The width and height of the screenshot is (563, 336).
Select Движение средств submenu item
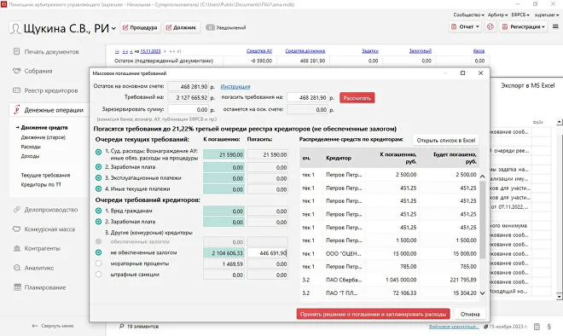(x=44, y=127)
